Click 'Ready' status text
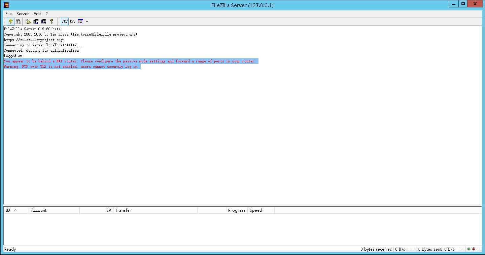 coord(10,249)
